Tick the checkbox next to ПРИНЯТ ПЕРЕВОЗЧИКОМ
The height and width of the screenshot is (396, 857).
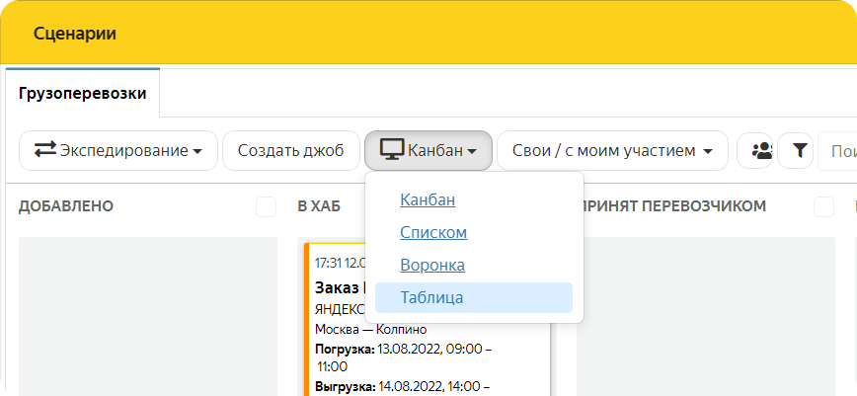pyautogui.click(x=823, y=206)
